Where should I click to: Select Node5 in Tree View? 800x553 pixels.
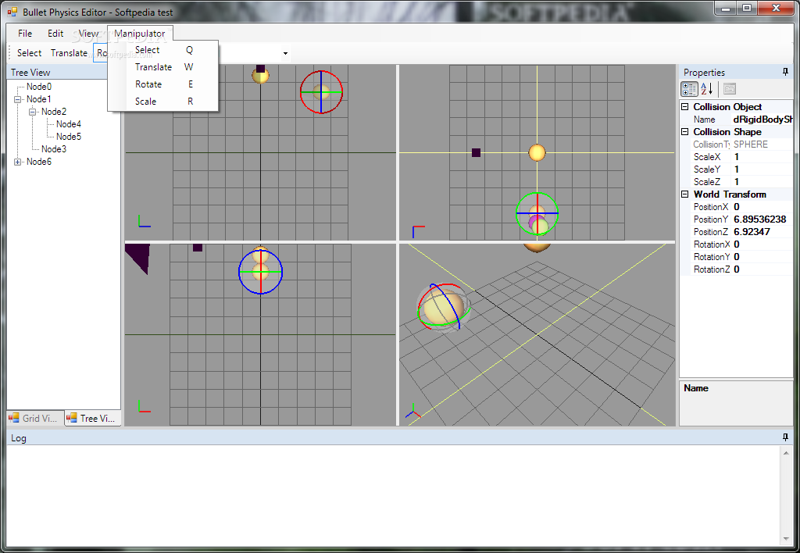[69, 137]
